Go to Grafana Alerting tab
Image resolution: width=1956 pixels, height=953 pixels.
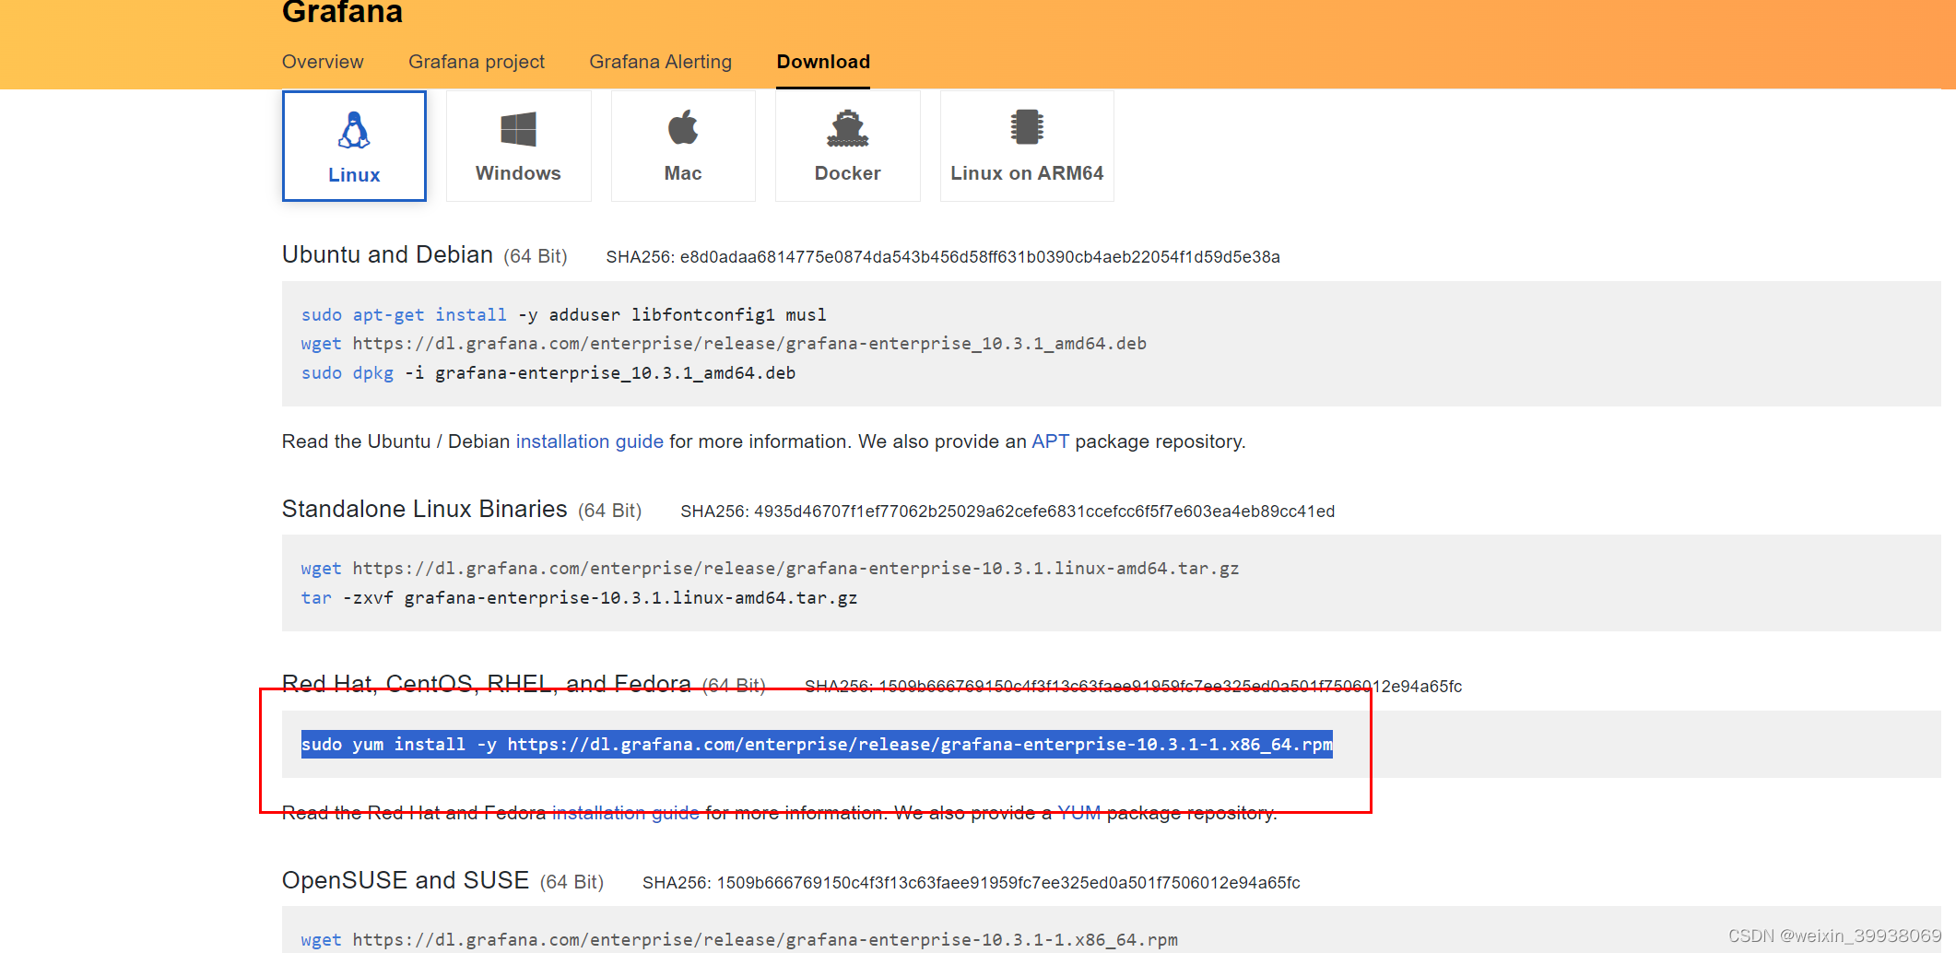pyautogui.click(x=660, y=62)
